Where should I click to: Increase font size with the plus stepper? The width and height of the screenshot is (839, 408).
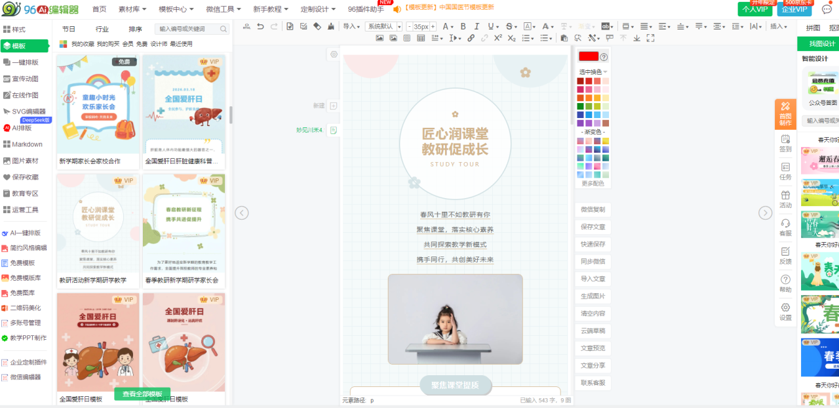[433, 26]
